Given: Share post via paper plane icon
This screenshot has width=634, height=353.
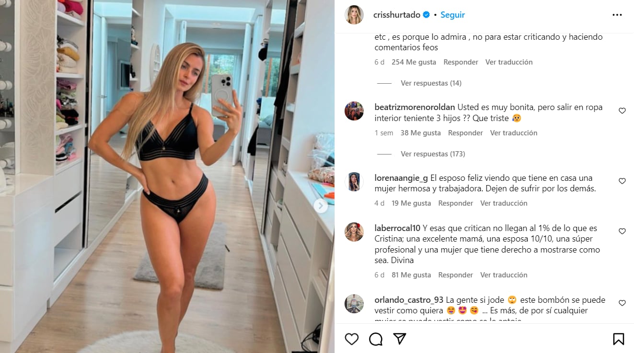Looking at the screenshot, I should point(400,339).
